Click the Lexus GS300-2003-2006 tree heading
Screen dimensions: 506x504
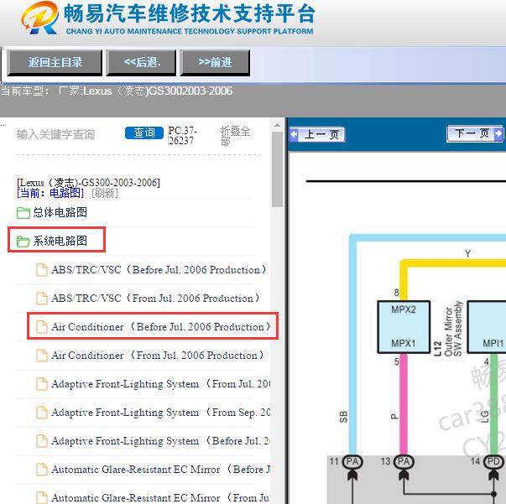[88, 183]
